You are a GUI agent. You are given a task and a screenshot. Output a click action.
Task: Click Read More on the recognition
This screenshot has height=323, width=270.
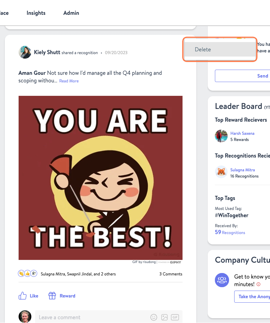[69, 81]
